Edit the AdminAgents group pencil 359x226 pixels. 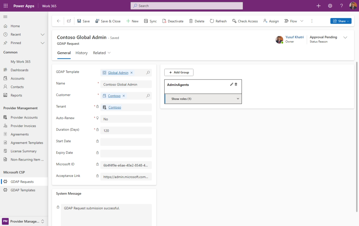(x=231, y=84)
